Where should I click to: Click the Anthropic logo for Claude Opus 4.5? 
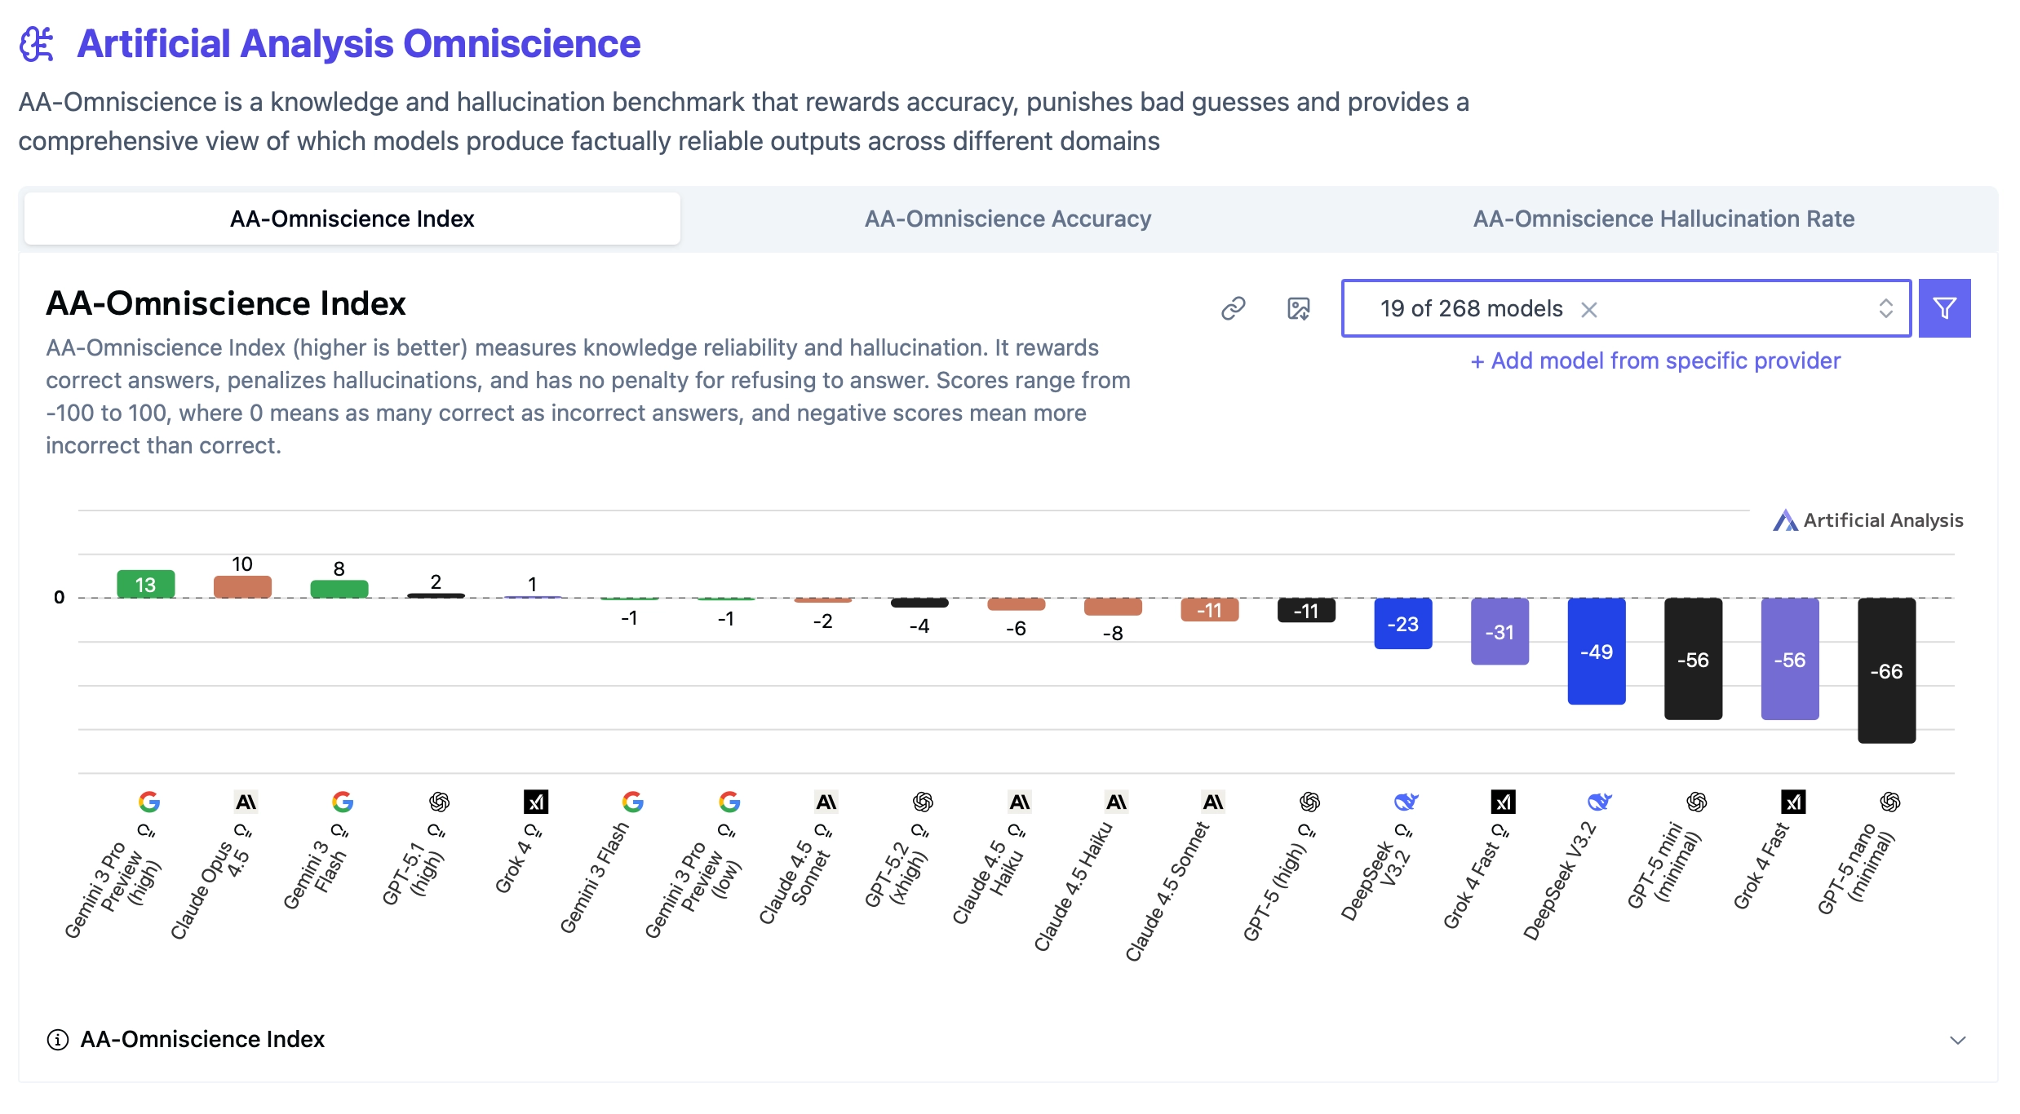tap(246, 802)
